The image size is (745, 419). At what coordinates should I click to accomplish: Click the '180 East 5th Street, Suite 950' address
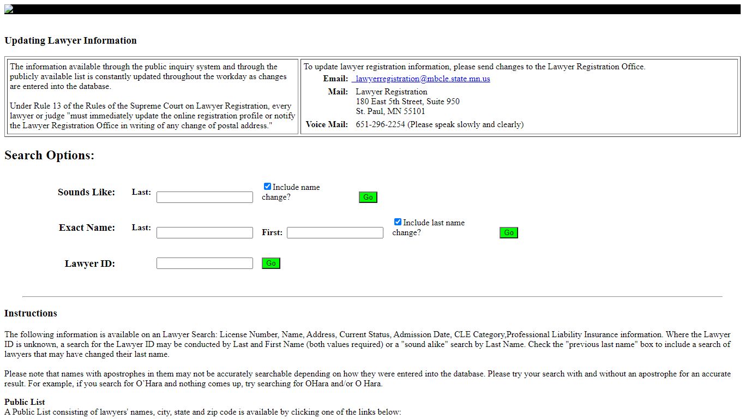[x=408, y=101]
